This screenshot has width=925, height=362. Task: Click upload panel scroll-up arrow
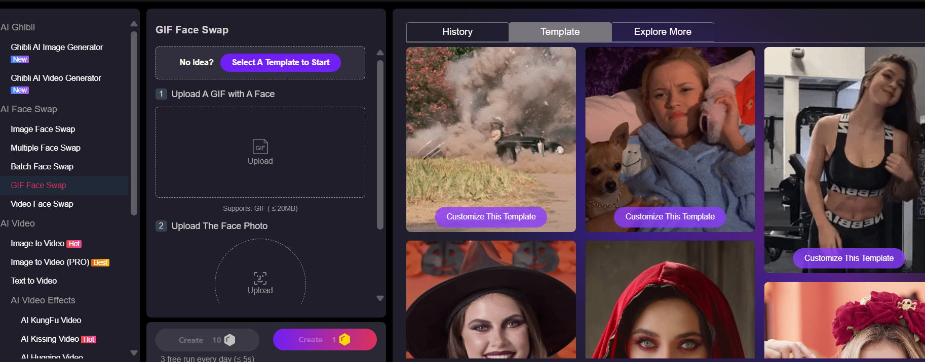pyautogui.click(x=380, y=53)
